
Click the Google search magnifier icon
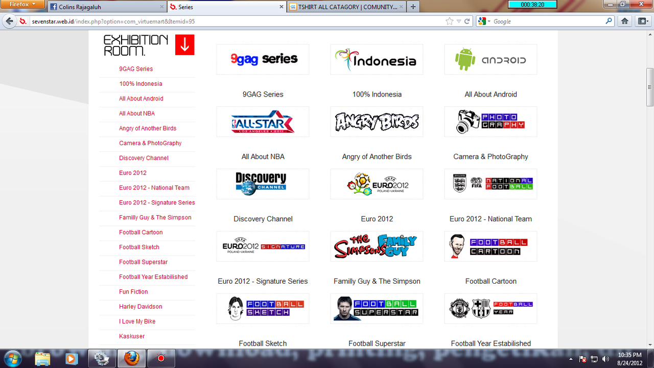pos(609,21)
